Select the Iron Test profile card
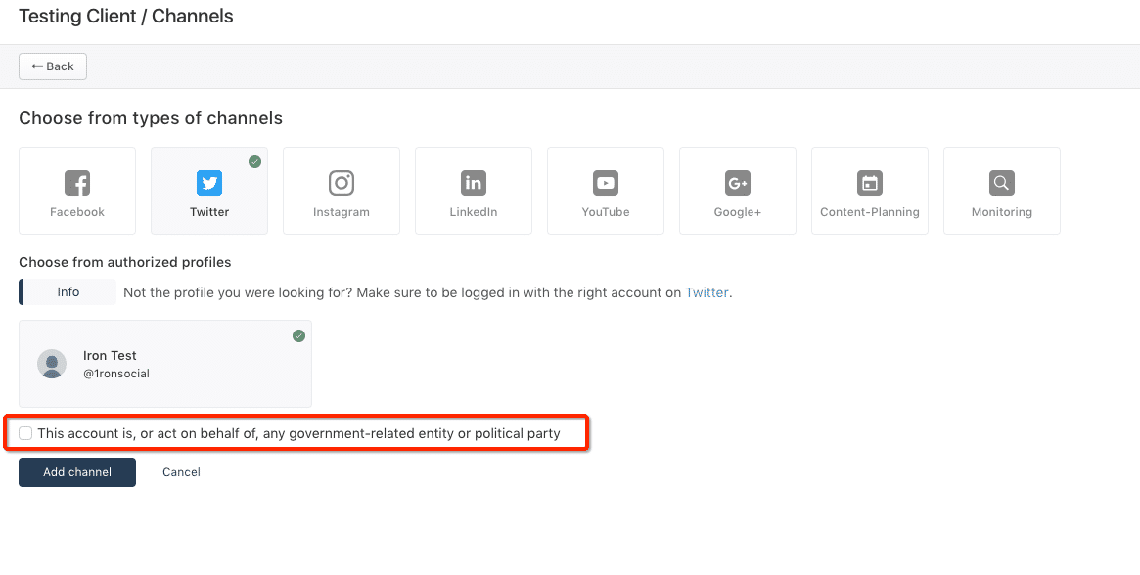The image size is (1140, 575). pyautogui.click(x=165, y=364)
